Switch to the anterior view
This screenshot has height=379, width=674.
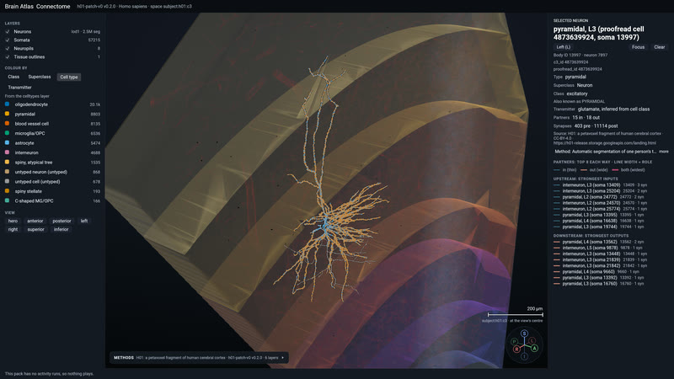pos(35,221)
